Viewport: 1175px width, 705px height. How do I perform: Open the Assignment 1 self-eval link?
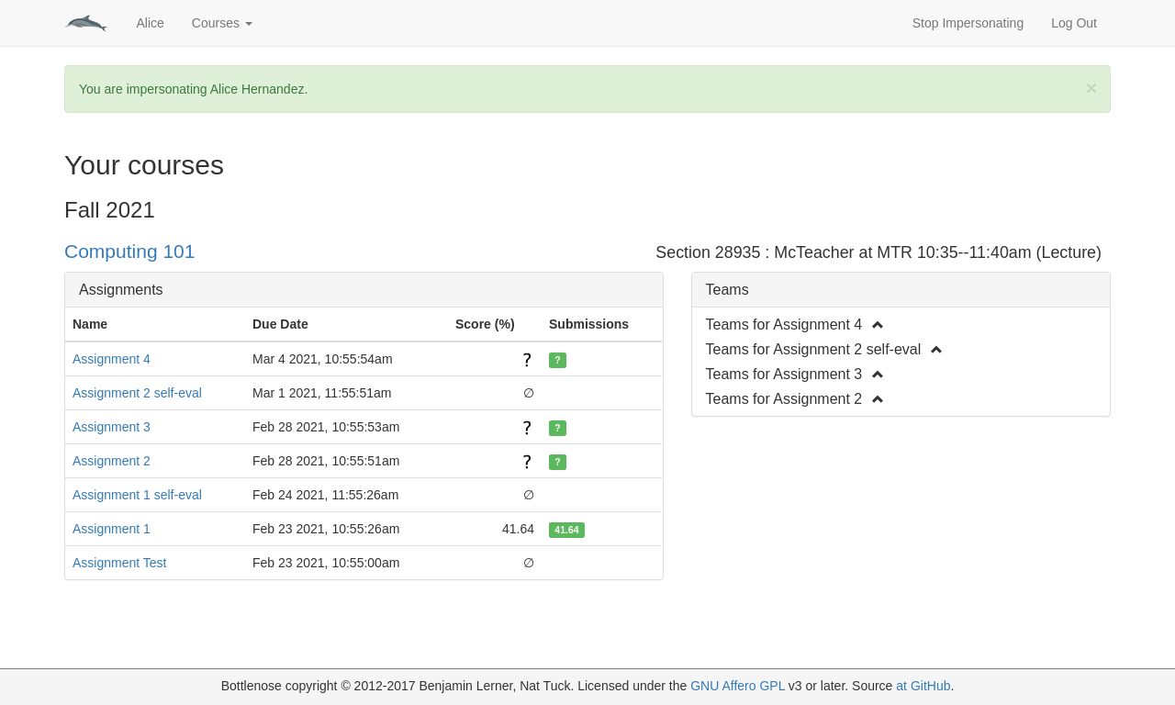pos(137,495)
